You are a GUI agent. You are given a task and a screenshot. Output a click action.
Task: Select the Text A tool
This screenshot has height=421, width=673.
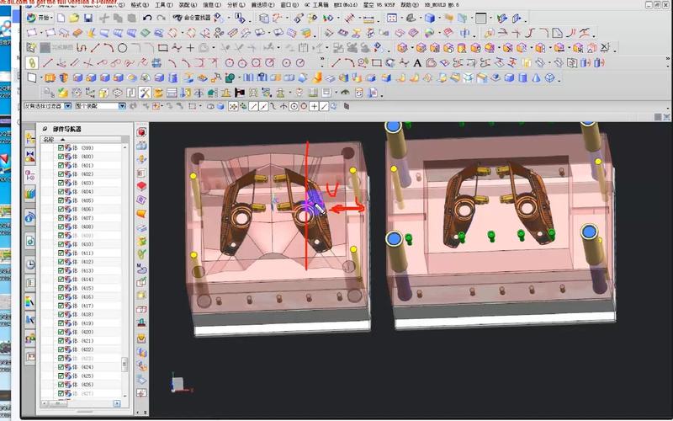click(x=417, y=63)
